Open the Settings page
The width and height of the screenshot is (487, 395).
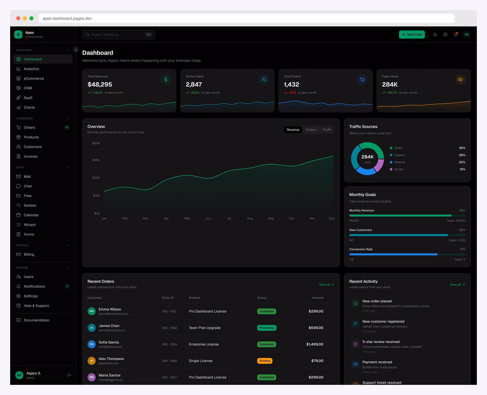click(43, 296)
